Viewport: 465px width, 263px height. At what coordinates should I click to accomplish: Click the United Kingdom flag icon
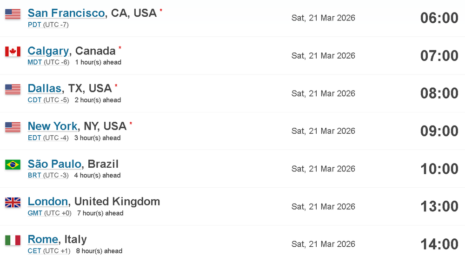tap(13, 202)
